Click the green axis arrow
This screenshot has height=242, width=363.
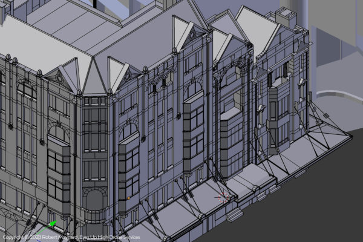coord(53,224)
